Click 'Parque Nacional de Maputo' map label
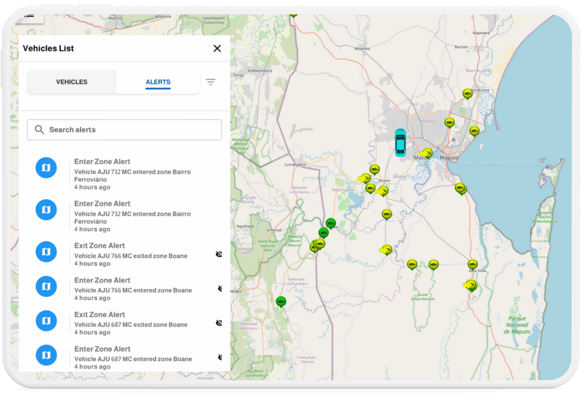Screen dimensions: 581x398 coord(518,325)
